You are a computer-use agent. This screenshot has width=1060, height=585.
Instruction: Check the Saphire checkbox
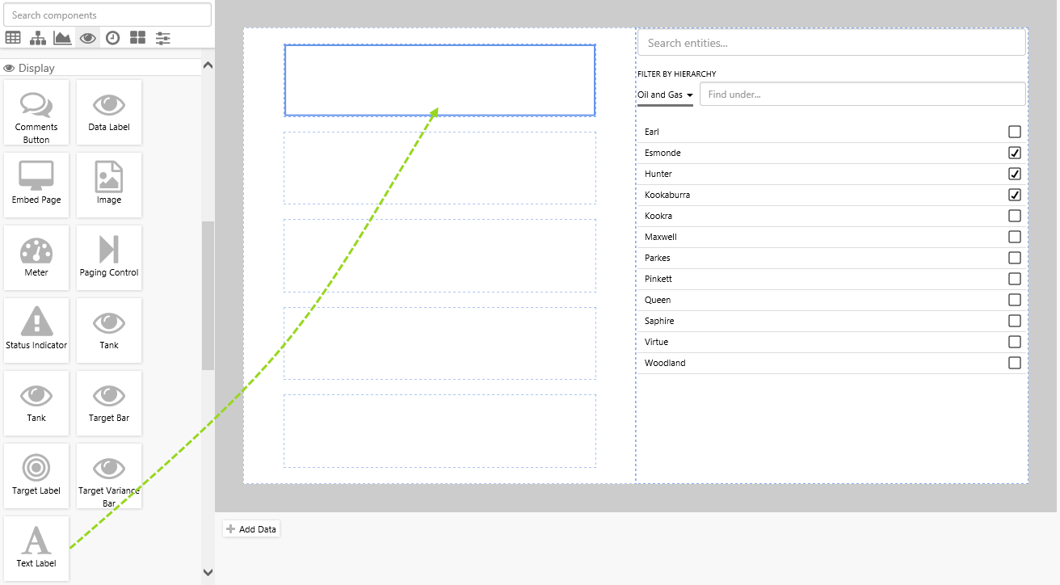1015,321
